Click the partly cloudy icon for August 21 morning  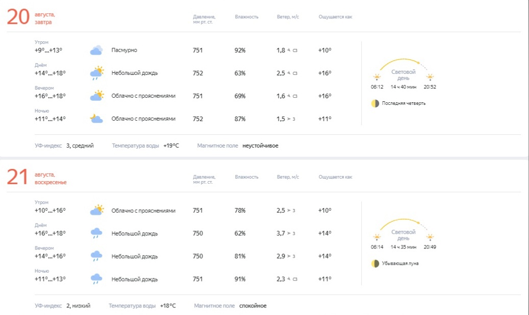(x=96, y=210)
